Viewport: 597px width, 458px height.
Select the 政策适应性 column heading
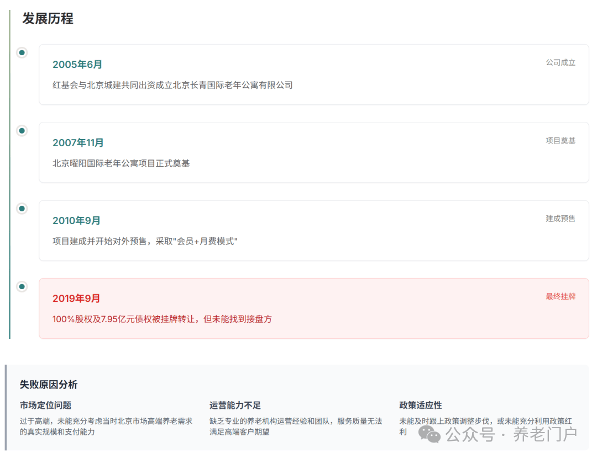pos(421,405)
